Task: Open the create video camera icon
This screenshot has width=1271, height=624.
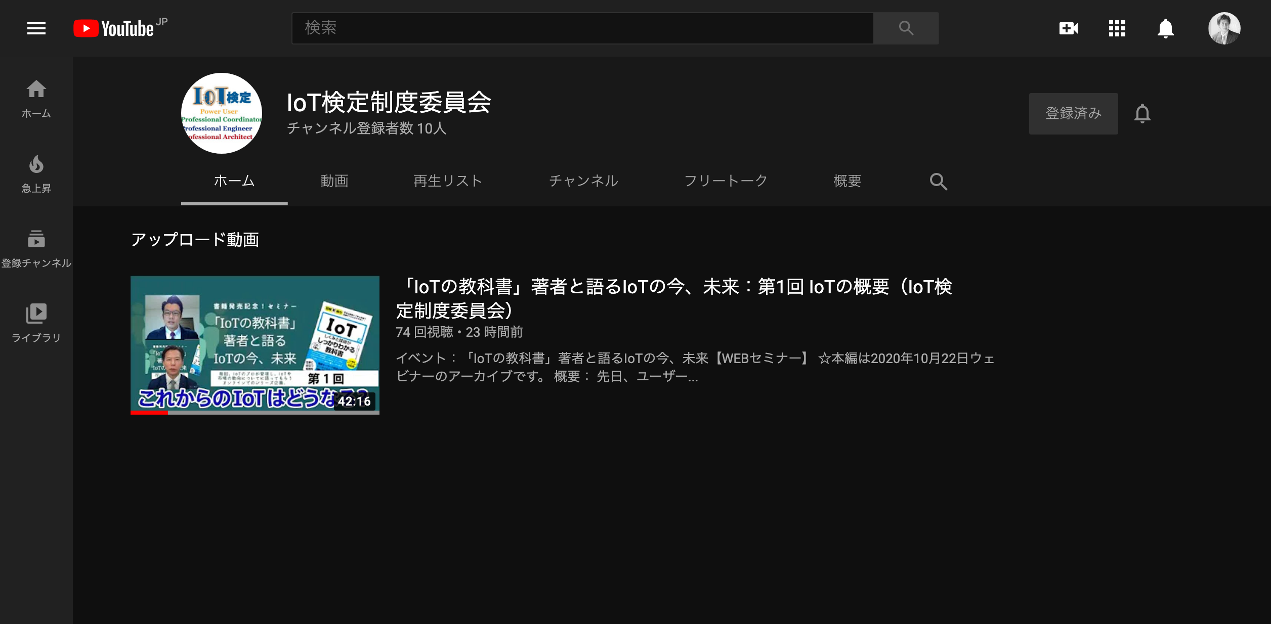Action: click(x=1069, y=28)
